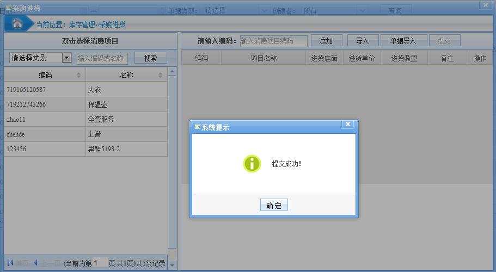Click the 确定 button in dialog
Image resolution: width=496 pixels, height=272 pixels.
[274, 205]
